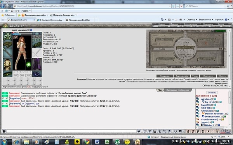The height and width of the screenshot is (145, 233).
Task: Open the Безопасность game menu
Action: click(x=190, y=24)
